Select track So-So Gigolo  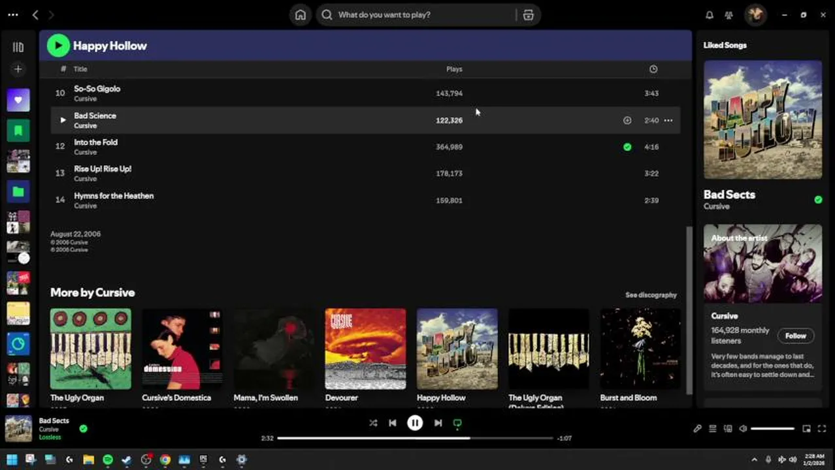pos(365,93)
